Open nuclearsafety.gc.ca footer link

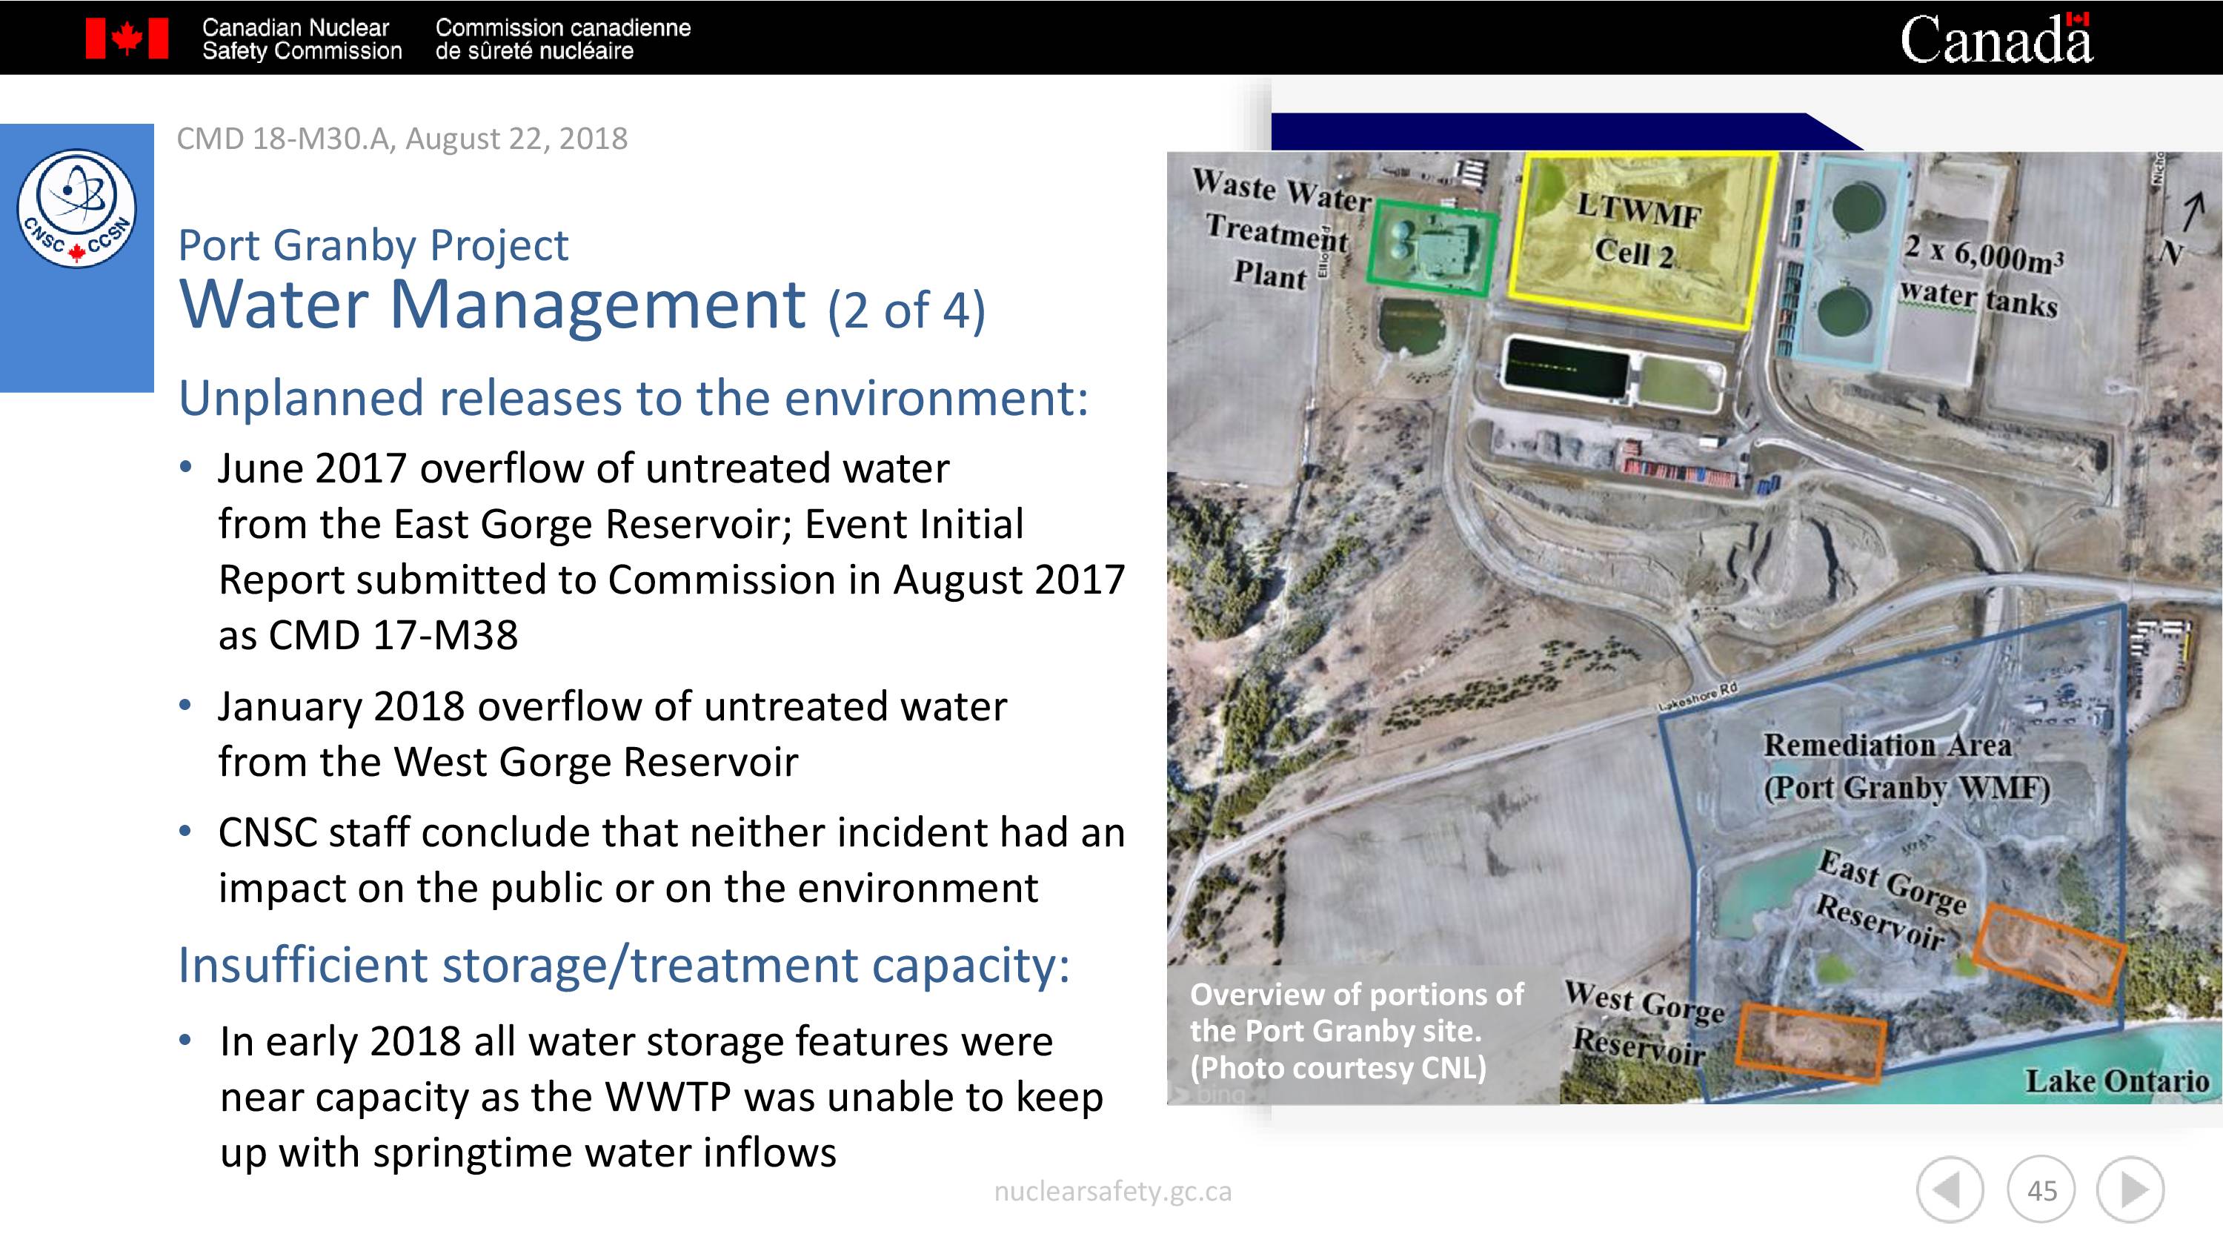[1112, 1192]
